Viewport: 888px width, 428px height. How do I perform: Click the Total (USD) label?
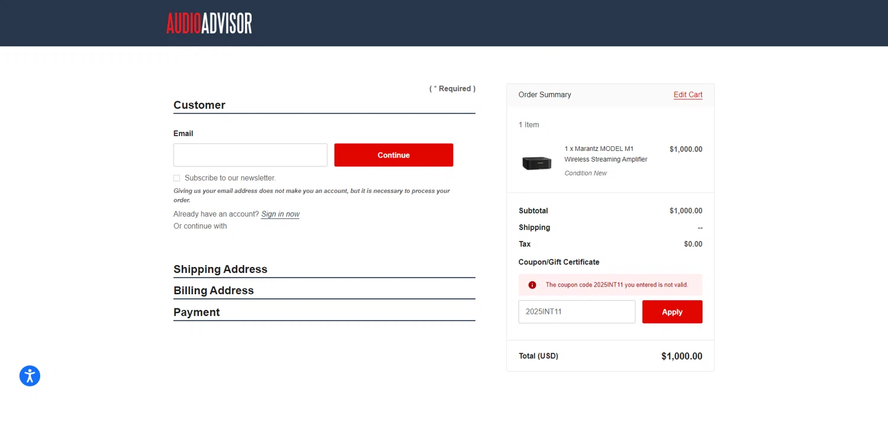click(x=539, y=356)
